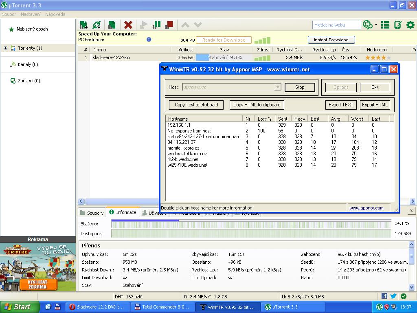Open Kanály (0) feeds in the sidebar
This screenshot has height=313, width=417.
point(28,64)
